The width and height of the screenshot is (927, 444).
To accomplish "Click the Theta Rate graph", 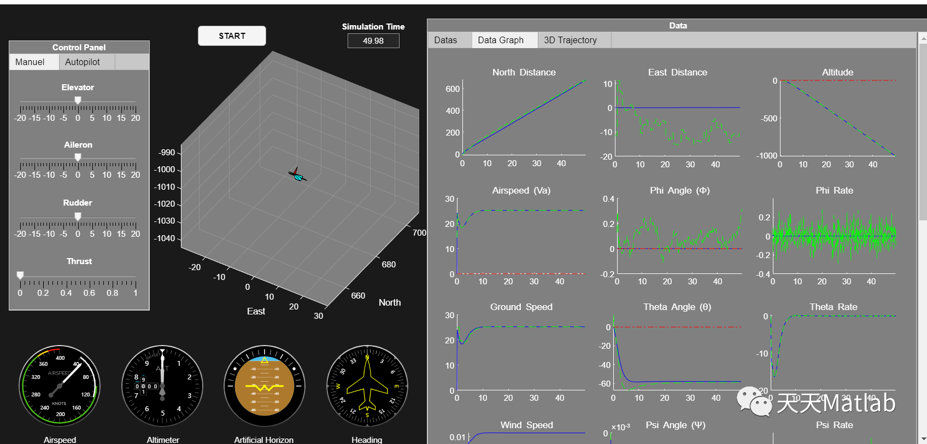I will click(x=834, y=353).
